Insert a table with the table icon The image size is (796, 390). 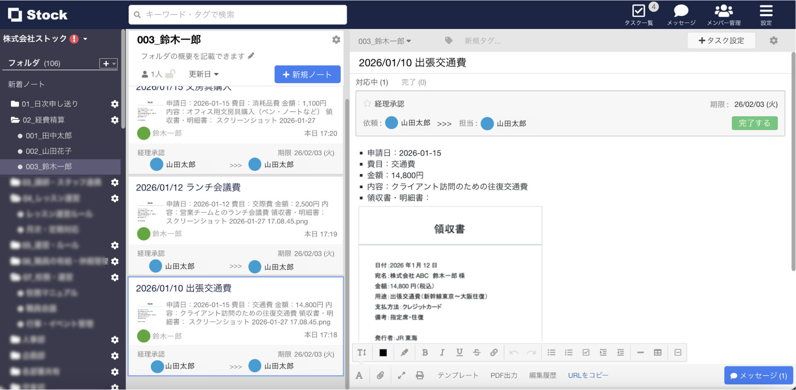(657, 352)
